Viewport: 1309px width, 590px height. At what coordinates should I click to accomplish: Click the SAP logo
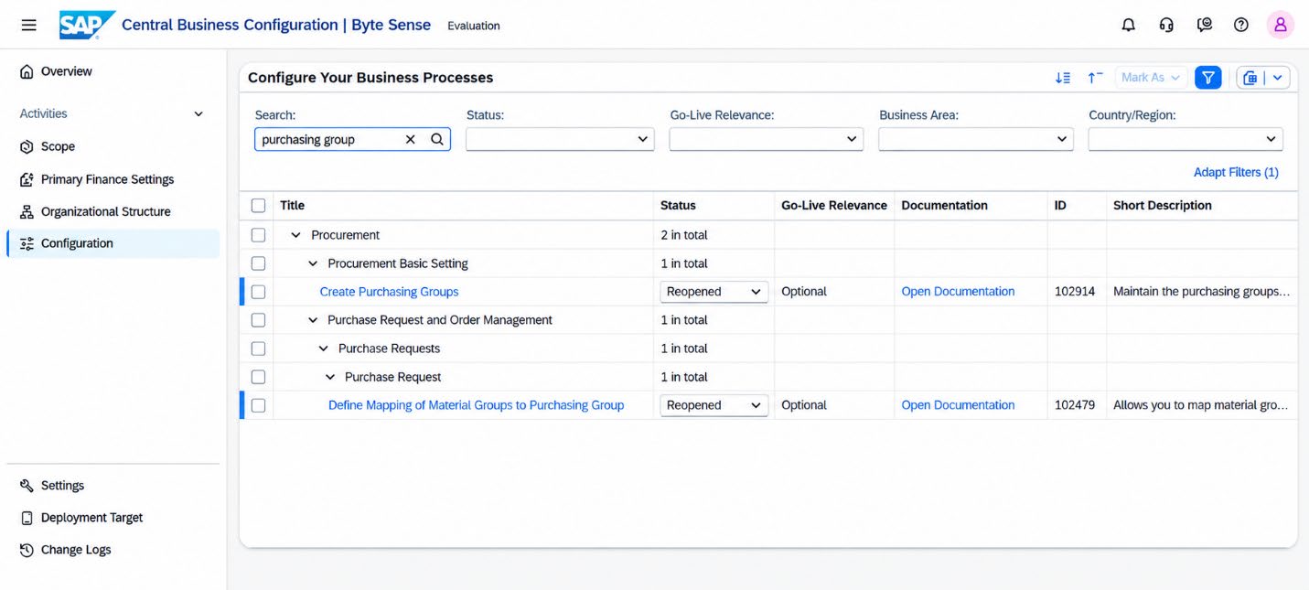(x=87, y=25)
